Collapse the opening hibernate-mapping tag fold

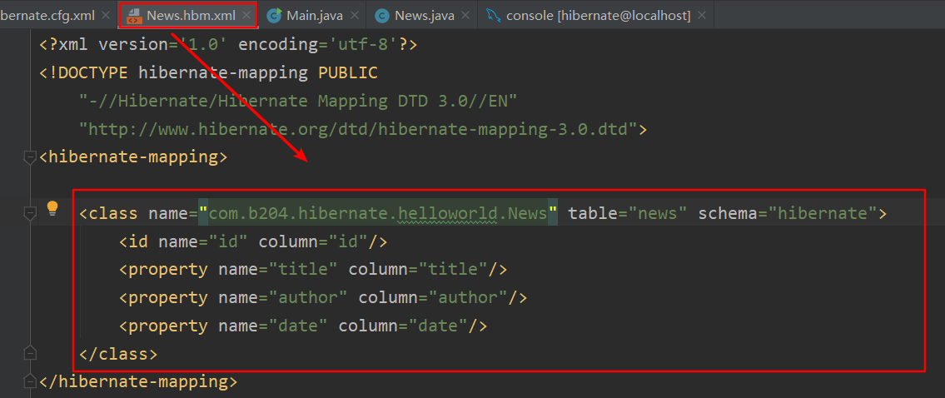click(29, 157)
